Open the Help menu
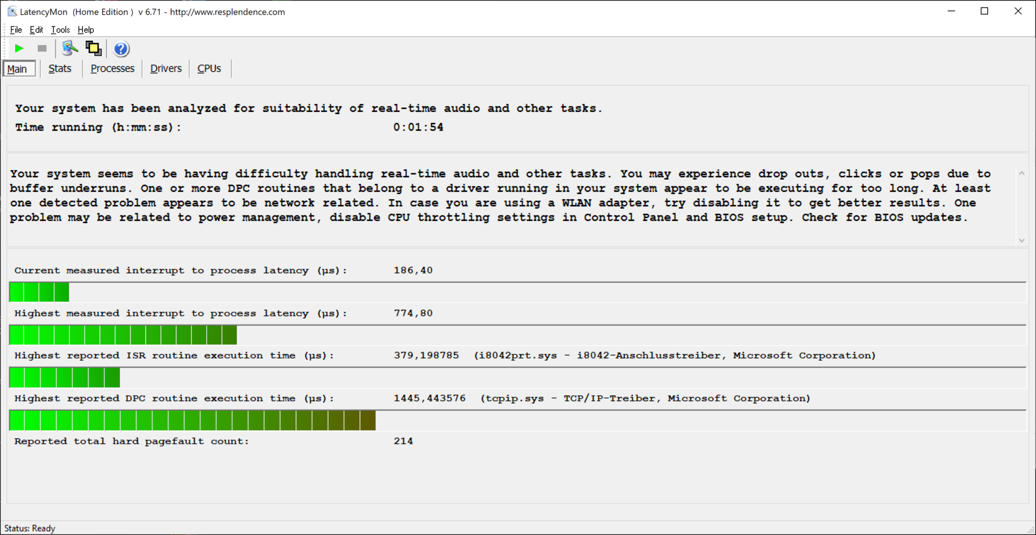The width and height of the screenshot is (1036, 535). (86, 30)
